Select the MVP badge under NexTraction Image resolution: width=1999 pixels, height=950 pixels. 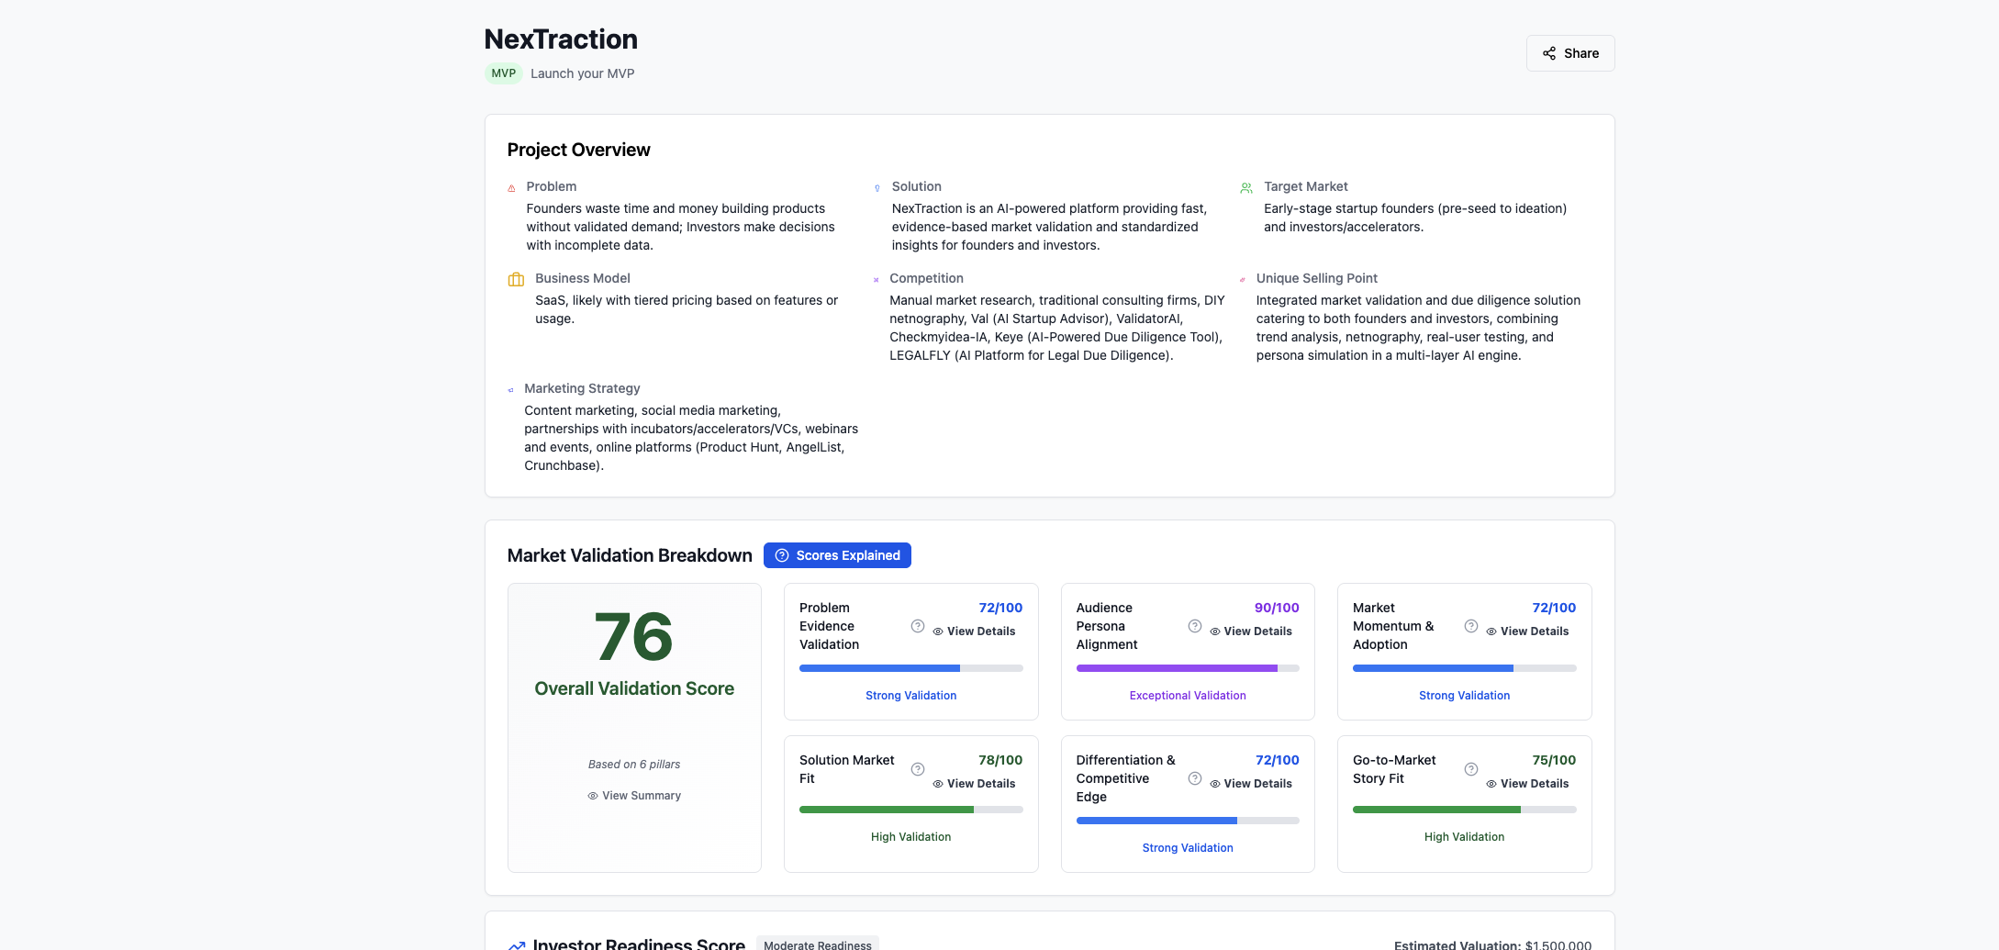[x=502, y=73]
